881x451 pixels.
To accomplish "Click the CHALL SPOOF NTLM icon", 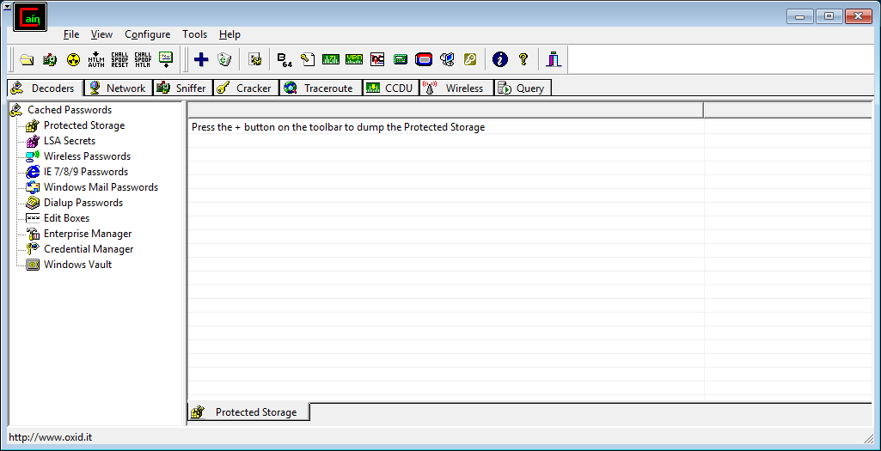I will (x=143, y=59).
